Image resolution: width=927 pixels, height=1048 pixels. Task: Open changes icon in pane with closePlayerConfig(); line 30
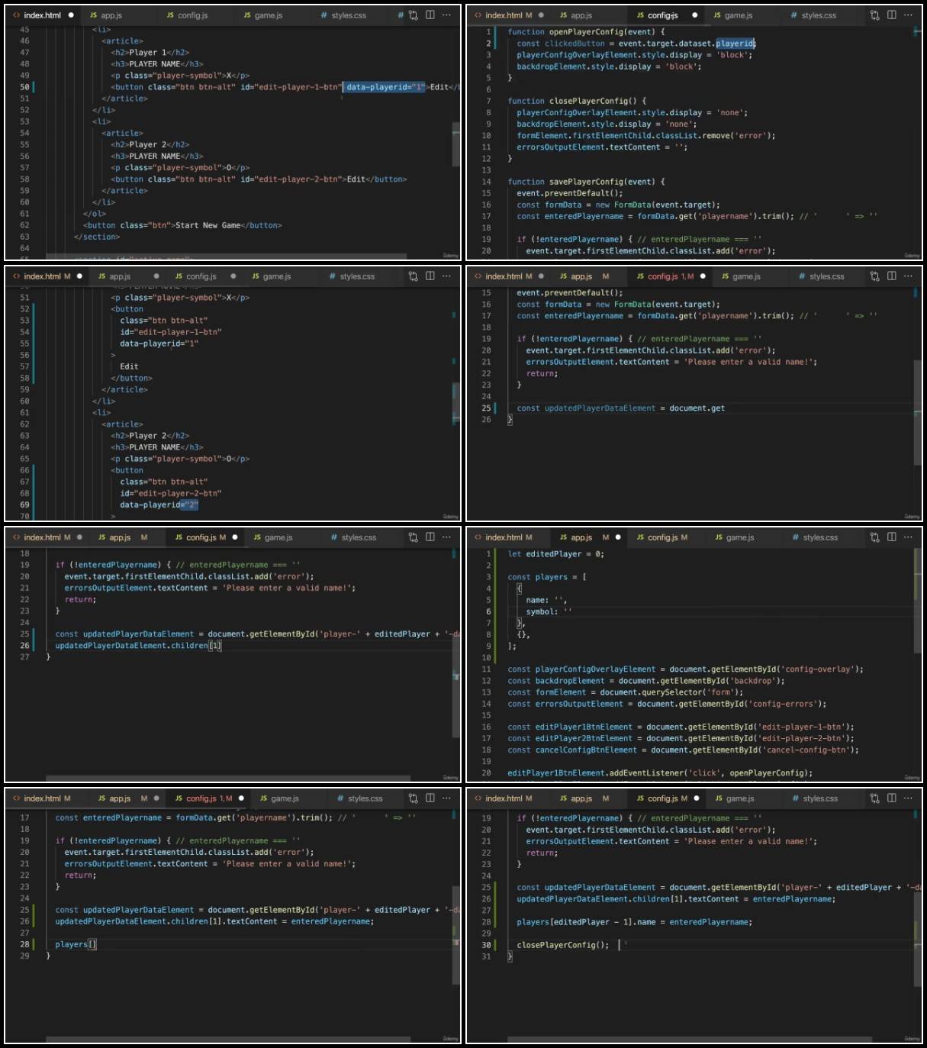click(874, 798)
